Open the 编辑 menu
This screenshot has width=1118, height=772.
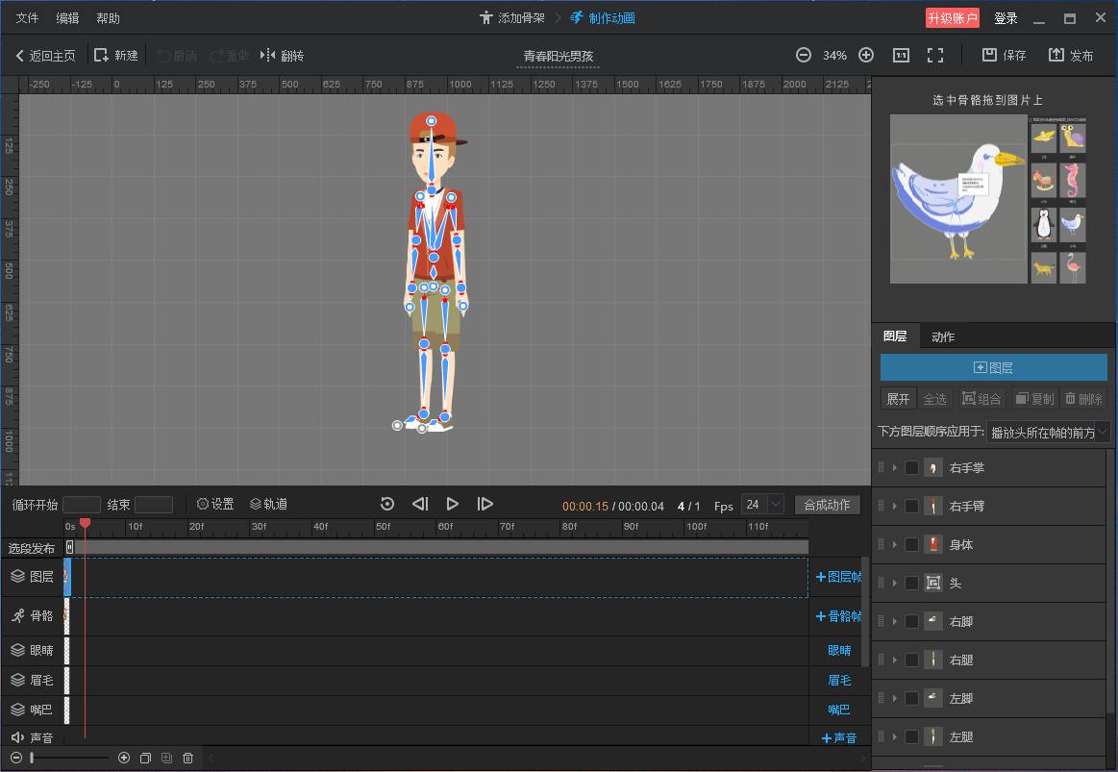66,16
